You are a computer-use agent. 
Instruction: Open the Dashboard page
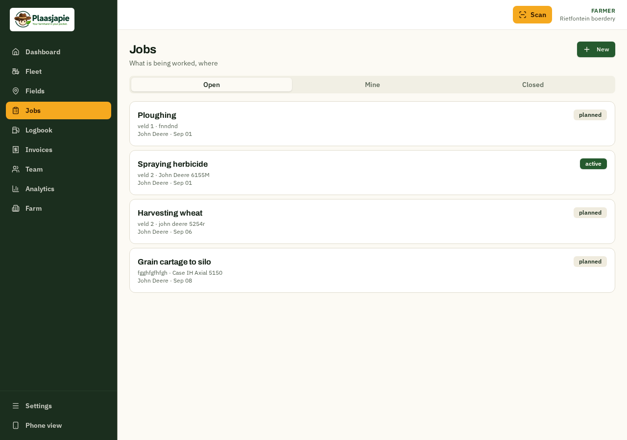tap(58, 52)
